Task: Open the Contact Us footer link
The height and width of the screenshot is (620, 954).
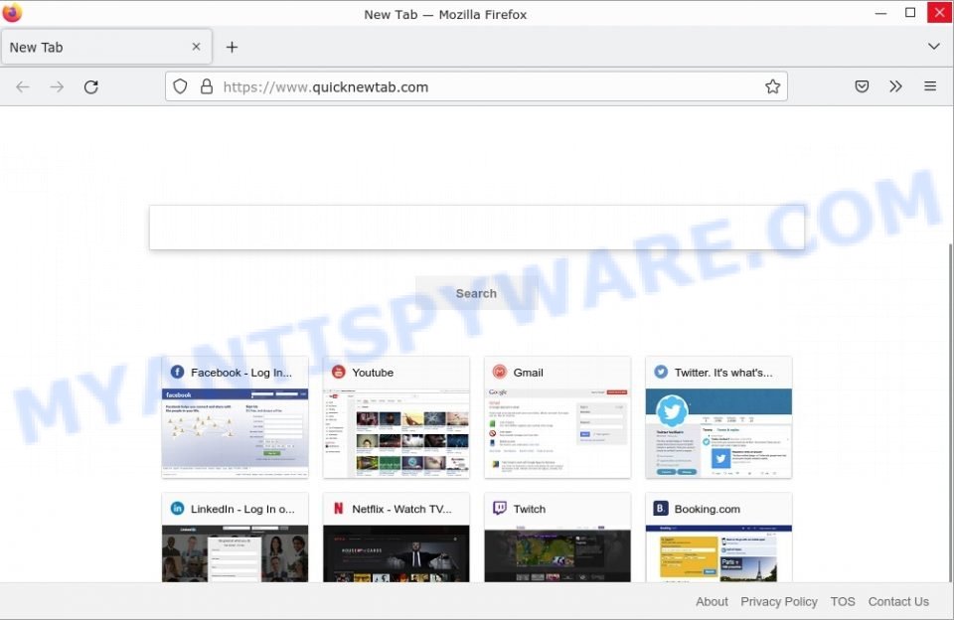Action: point(898,601)
